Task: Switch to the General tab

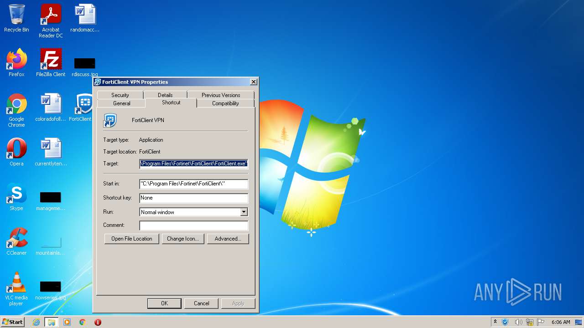Action: [x=122, y=103]
